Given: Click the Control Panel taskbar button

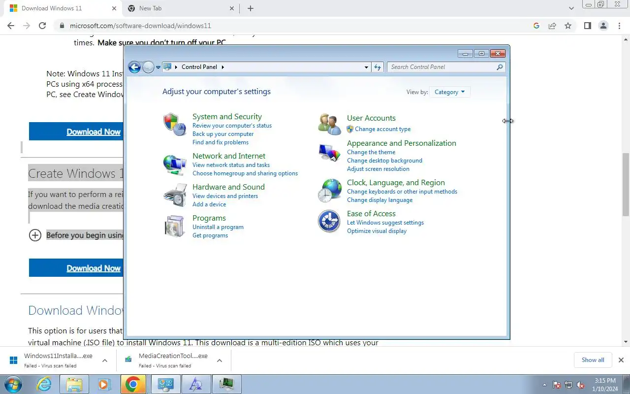Looking at the screenshot, I should 165,384.
